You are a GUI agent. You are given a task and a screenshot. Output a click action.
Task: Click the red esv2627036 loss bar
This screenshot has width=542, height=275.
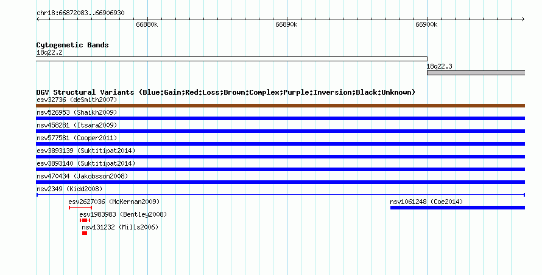pos(80,208)
